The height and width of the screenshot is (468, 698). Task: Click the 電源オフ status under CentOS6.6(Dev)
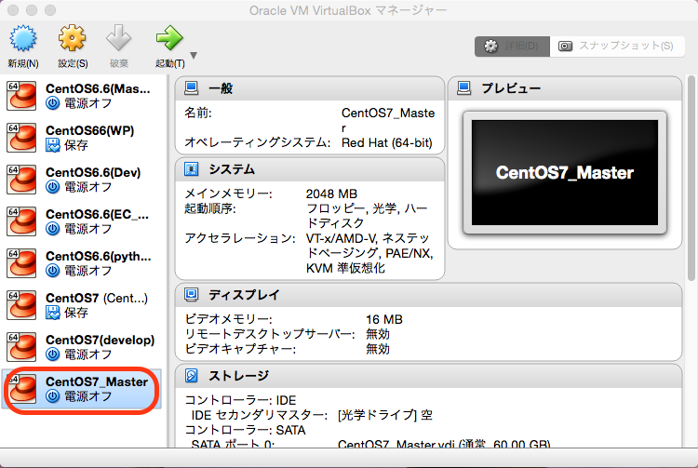(x=88, y=187)
